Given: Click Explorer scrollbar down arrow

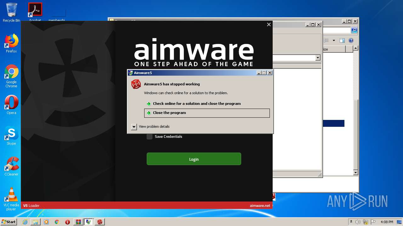Looking at the screenshot, I should pos(355,173).
